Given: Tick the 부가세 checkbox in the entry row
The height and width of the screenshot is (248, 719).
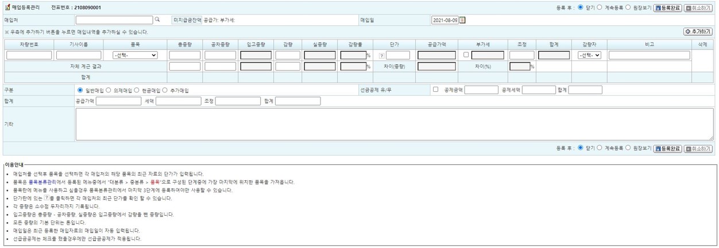Looking at the screenshot, I should [x=466, y=55].
